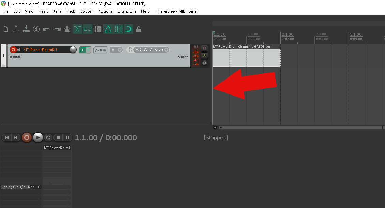Click timeline ruler at 2.1.00

pyautogui.click(x=288, y=35)
